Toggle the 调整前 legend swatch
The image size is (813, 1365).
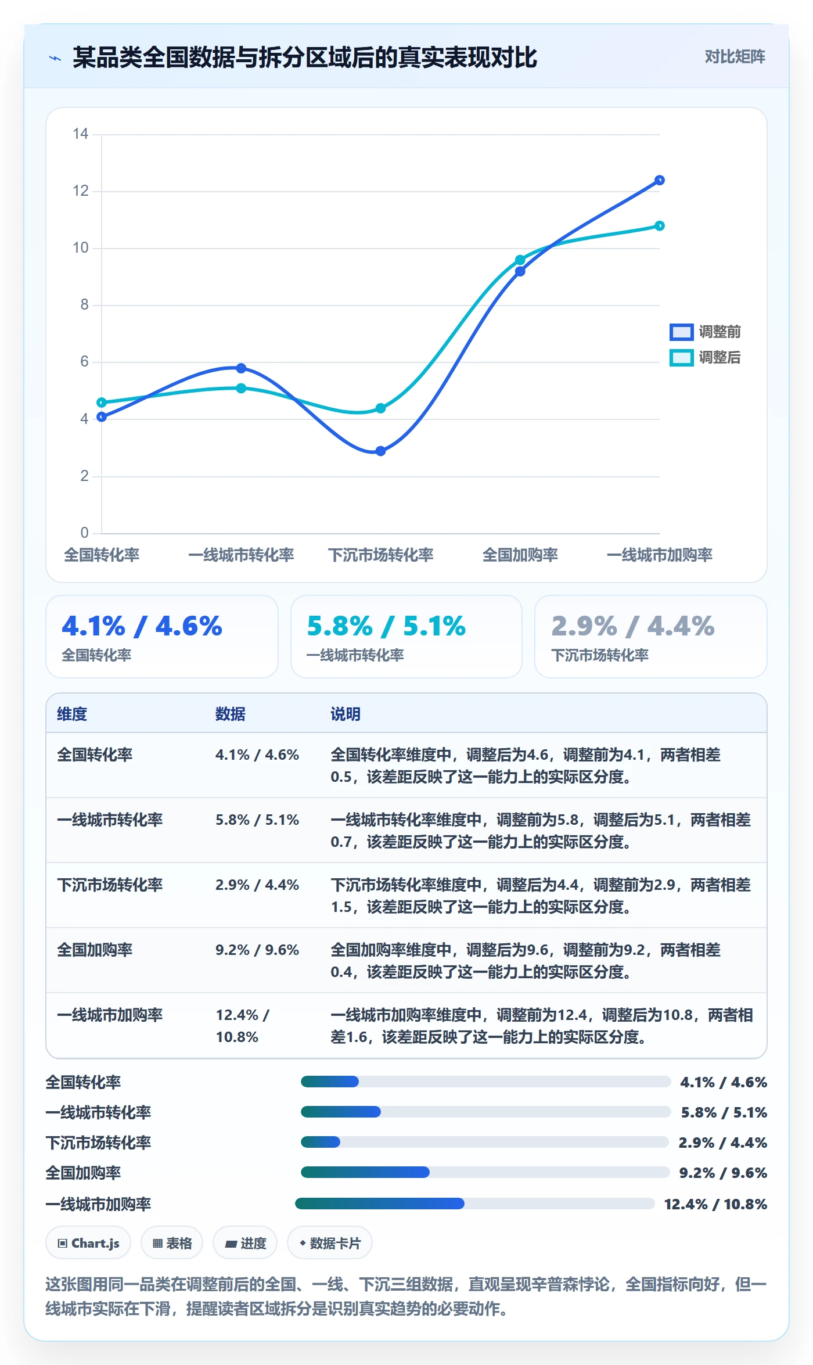681,332
